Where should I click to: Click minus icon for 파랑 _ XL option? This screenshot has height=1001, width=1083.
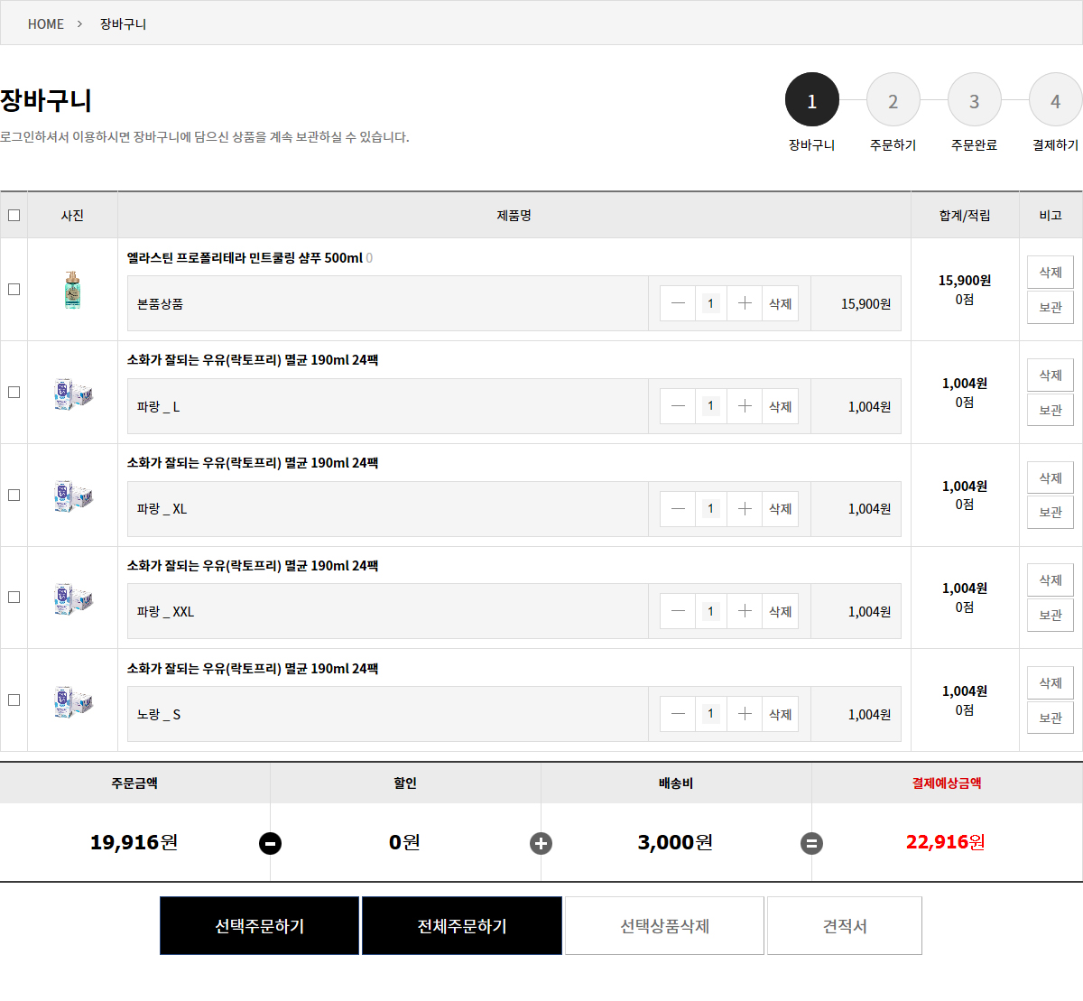click(x=678, y=509)
